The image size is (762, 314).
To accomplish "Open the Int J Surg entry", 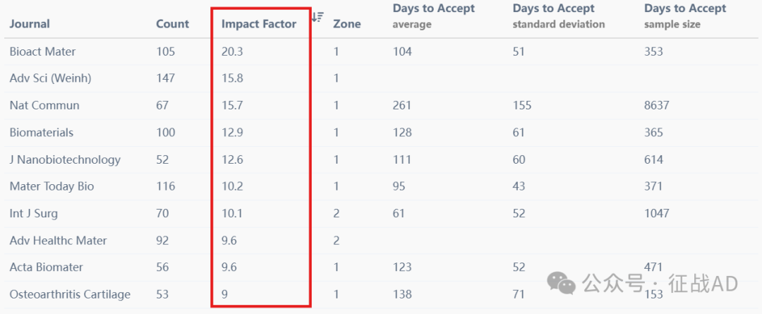I will pos(34,213).
